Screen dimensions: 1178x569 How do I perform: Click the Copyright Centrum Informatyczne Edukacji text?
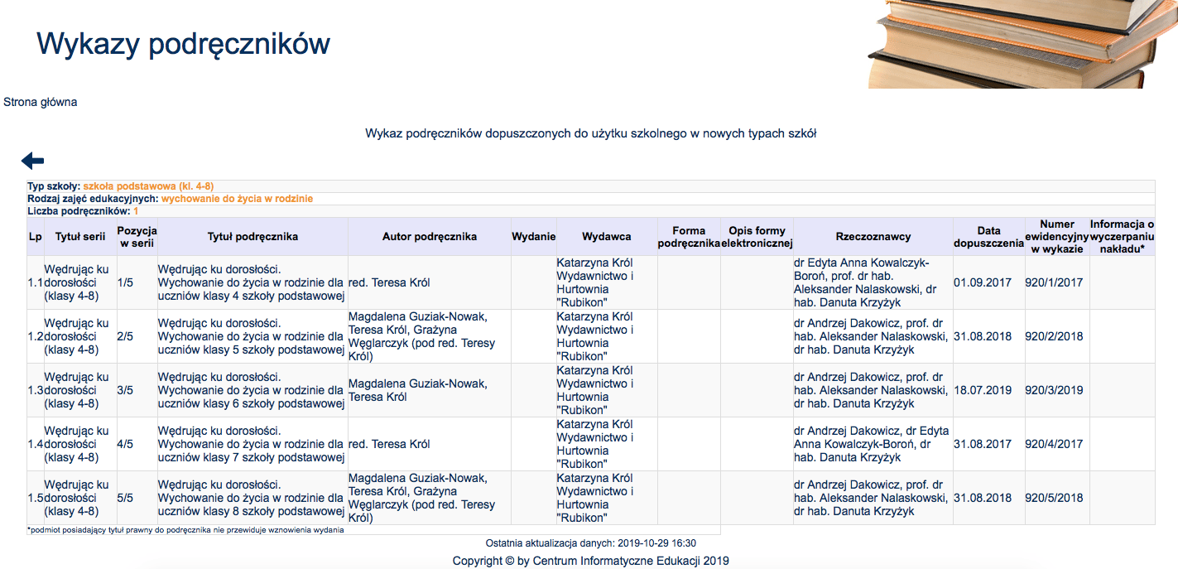point(591,561)
